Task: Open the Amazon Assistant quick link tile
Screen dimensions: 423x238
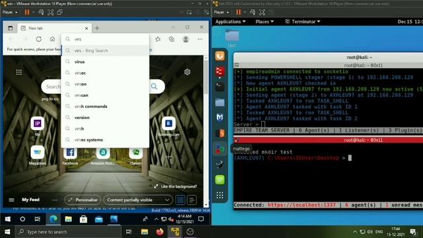Action: pos(103,153)
